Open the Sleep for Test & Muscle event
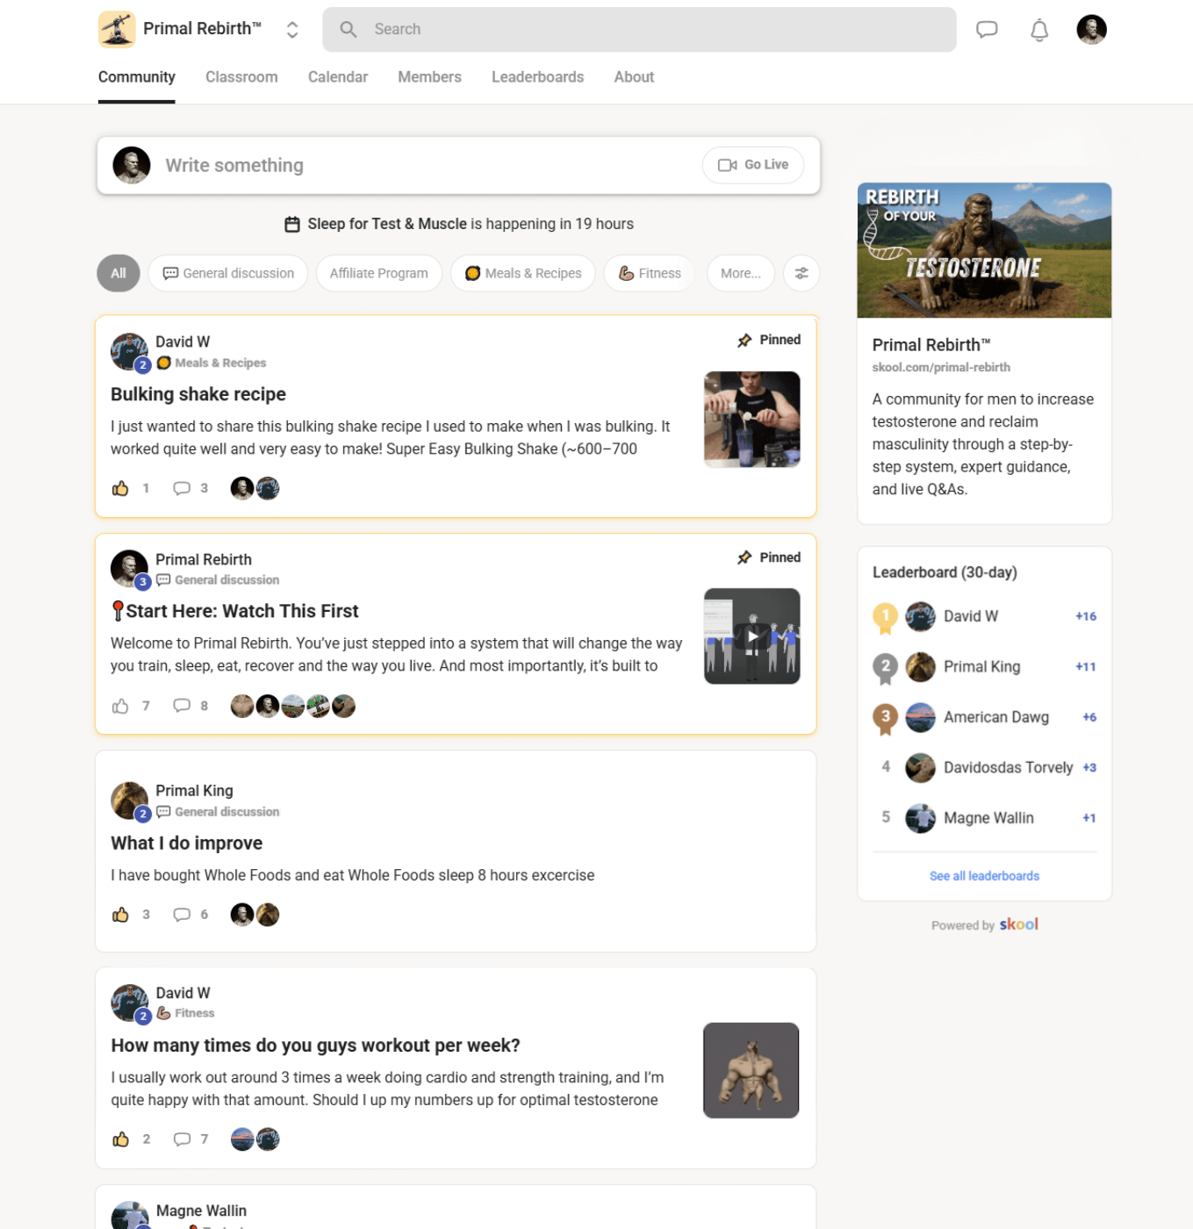 458,224
